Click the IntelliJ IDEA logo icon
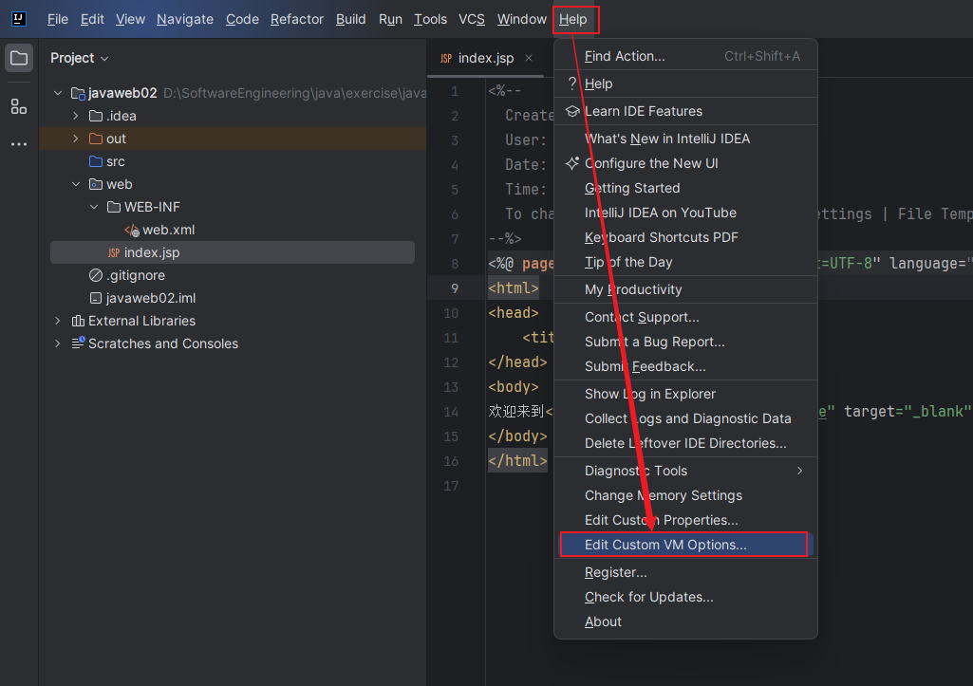973x686 pixels. [19, 19]
